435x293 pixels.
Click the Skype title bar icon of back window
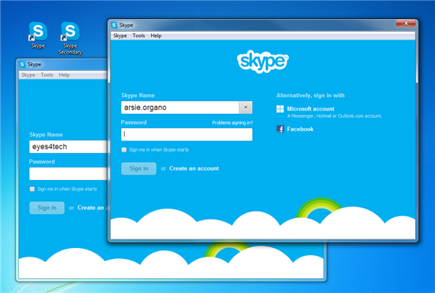click(x=22, y=64)
